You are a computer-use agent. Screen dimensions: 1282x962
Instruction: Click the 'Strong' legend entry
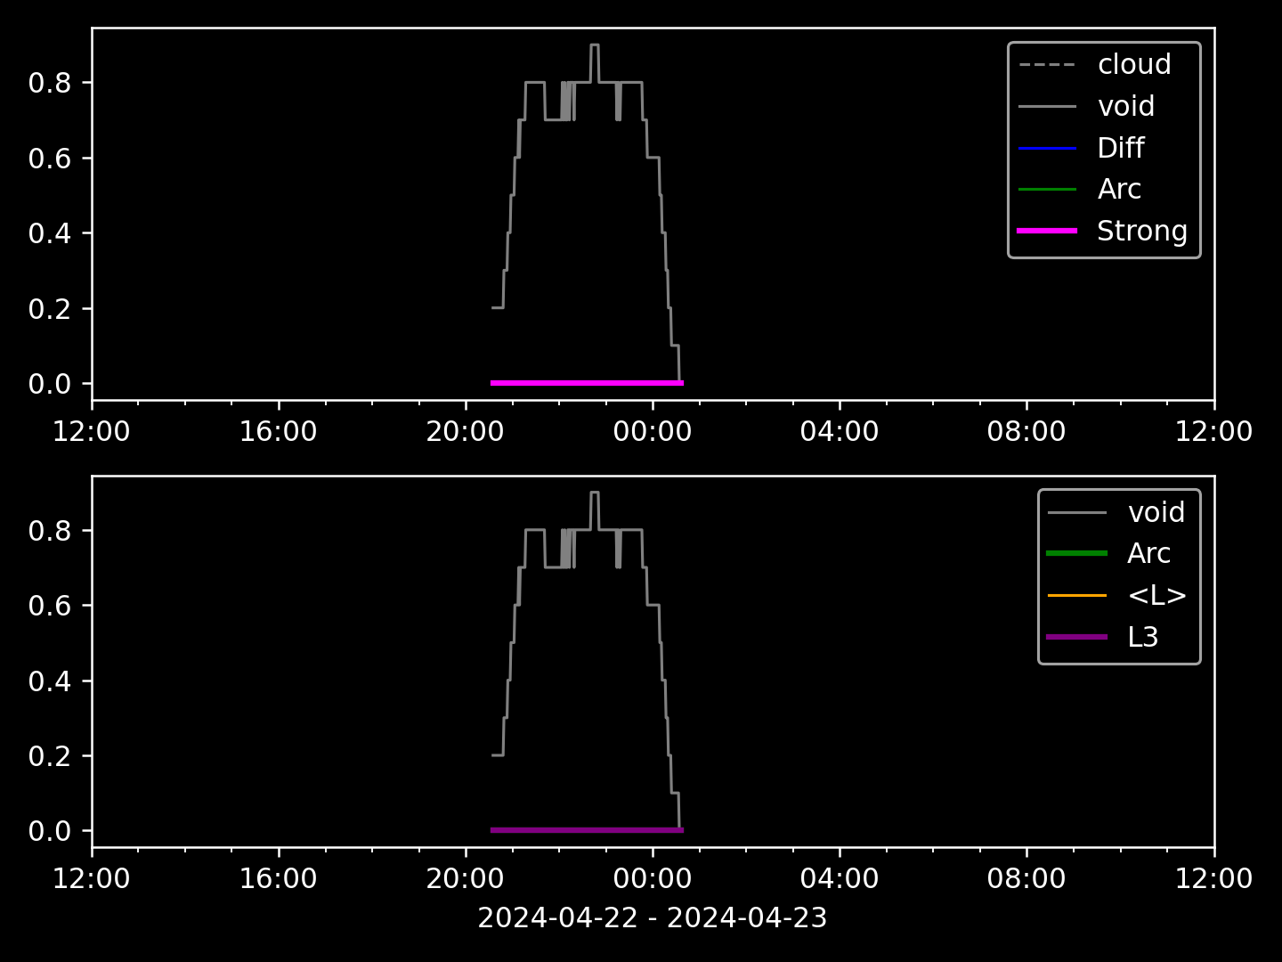(1141, 231)
